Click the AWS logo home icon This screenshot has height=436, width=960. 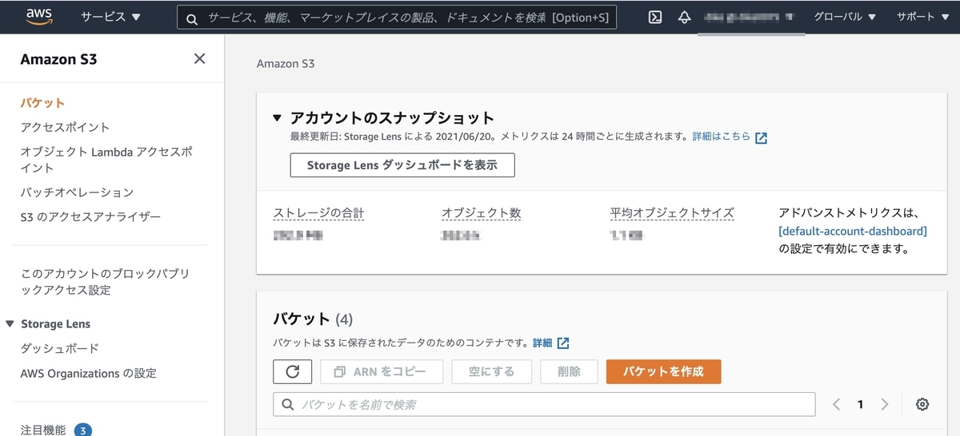point(39,17)
